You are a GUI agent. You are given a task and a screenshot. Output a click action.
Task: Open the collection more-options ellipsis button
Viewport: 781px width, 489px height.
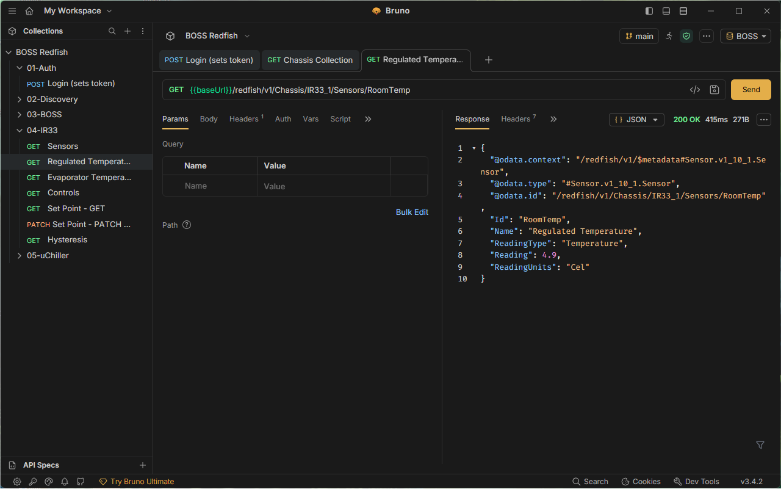(x=707, y=36)
